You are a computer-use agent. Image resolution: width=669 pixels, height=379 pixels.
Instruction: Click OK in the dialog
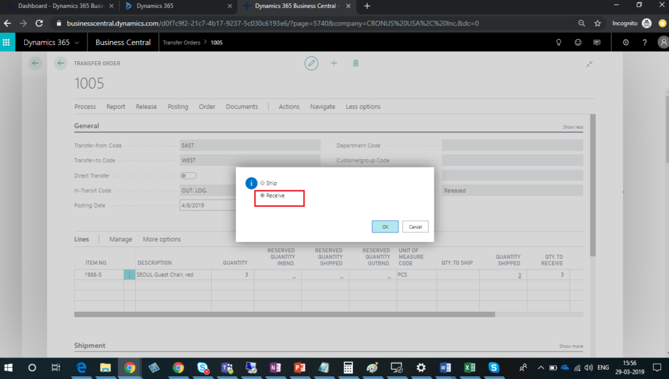[x=385, y=227]
